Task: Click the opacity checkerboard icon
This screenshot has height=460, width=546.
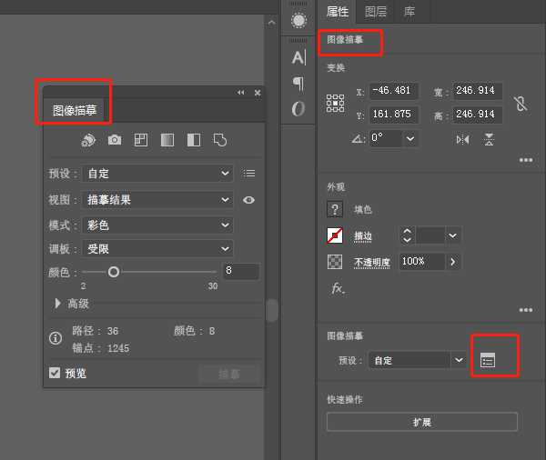Action: 335,262
